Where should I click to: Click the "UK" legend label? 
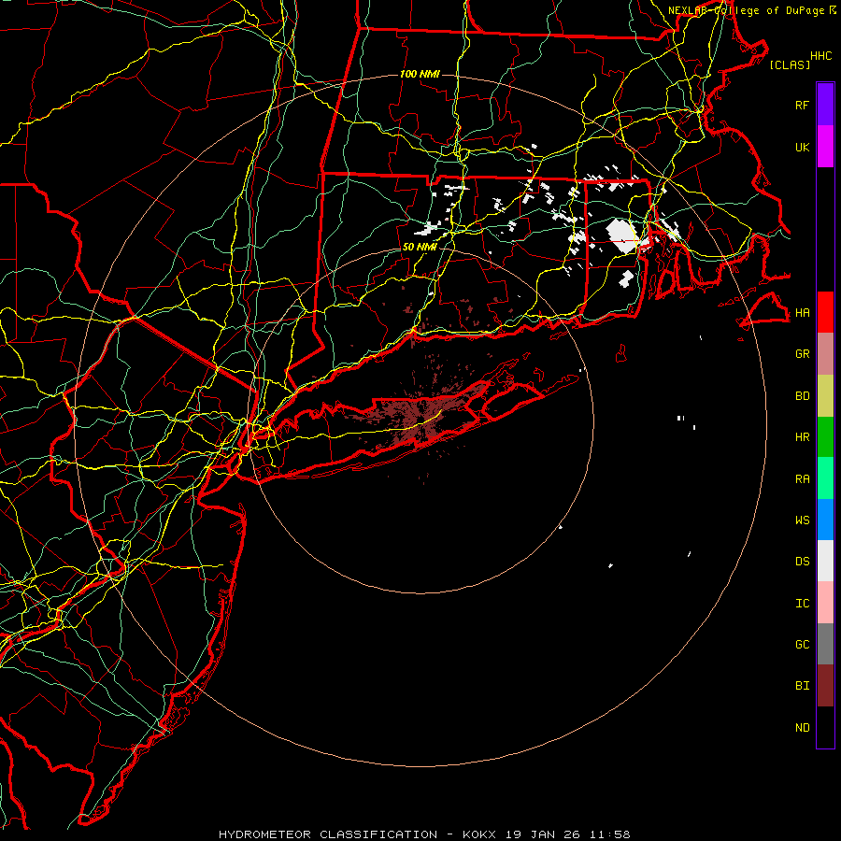(802, 147)
